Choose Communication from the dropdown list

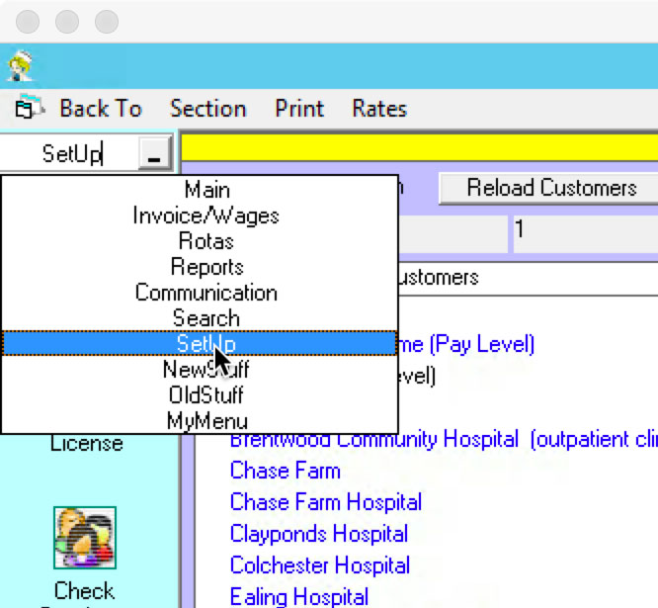[206, 293]
